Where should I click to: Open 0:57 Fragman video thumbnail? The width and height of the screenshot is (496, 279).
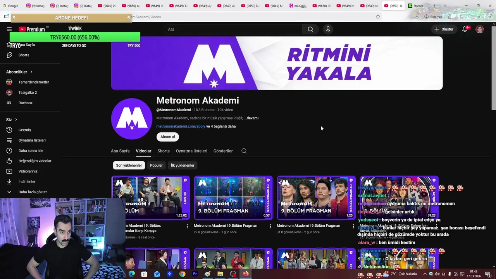pyautogui.click(x=233, y=198)
